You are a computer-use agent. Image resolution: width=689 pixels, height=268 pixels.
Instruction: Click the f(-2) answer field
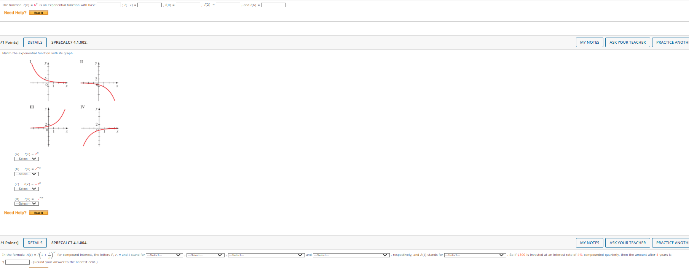click(x=150, y=5)
